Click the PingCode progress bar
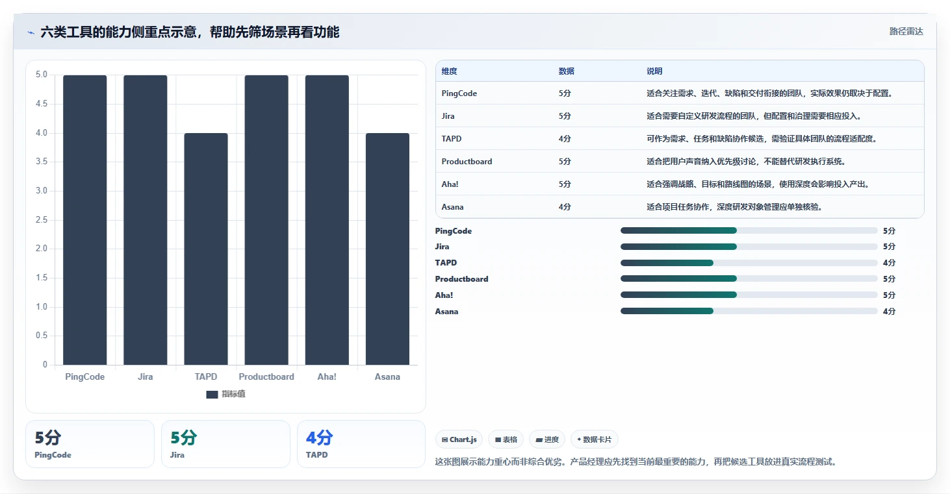Image resolution: width=950 pixels, height=494 pixels. [x=749, y=230]
